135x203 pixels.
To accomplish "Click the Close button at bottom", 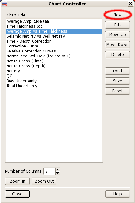I will pyautogui.click(x=17, y=194).
